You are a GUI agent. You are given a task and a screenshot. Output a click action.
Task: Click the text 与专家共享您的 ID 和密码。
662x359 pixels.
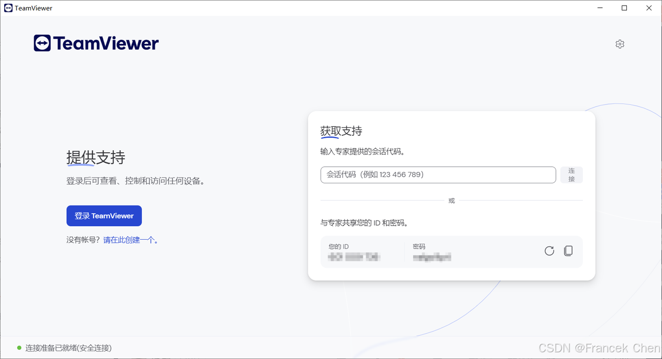tap(365, 223)
